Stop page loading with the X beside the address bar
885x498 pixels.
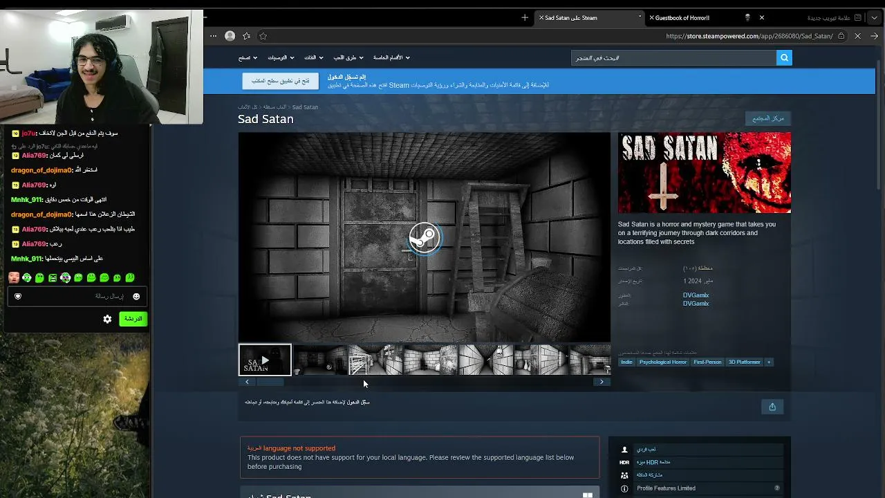(x=857, y=36)
